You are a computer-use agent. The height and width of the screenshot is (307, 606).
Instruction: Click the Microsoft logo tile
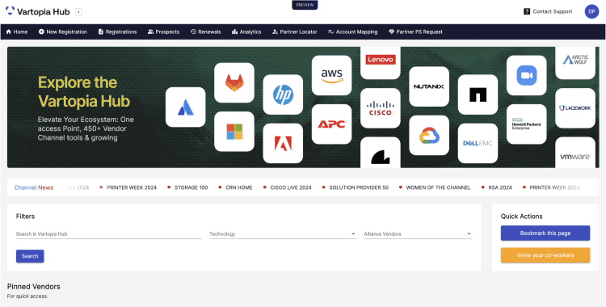pos(234,132)
